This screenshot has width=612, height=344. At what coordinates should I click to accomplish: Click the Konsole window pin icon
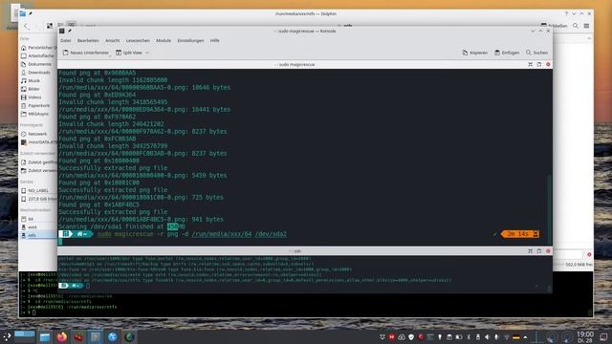click(x=70, y=31)
